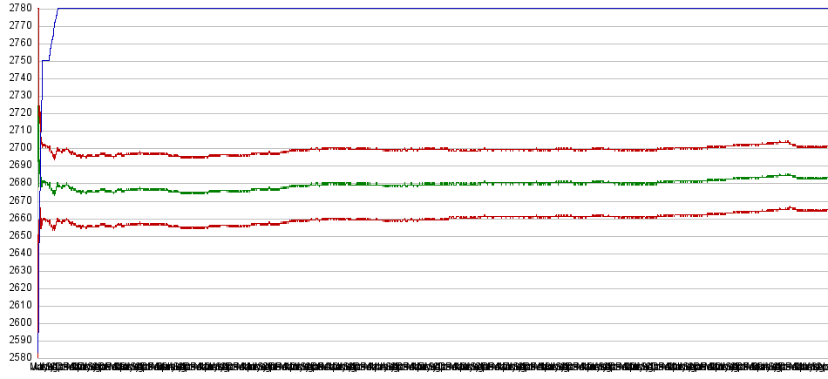Screen dimensions: 828x379
Task: Click the lower red line near 2660
Action: (x=436, y=218)
